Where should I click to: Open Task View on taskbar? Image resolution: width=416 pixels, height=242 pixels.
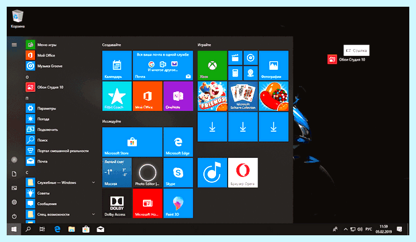[42, 229]
